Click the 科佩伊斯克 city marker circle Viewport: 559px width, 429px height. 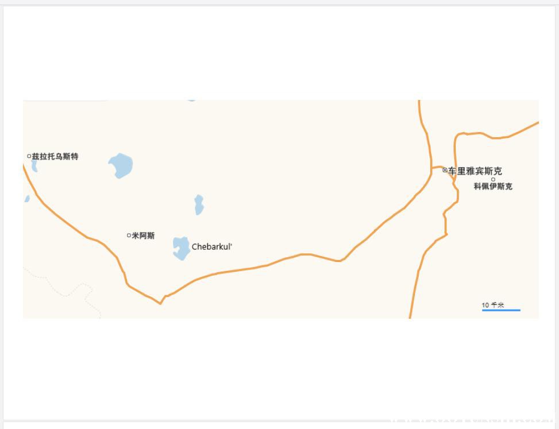pos(493,180)
